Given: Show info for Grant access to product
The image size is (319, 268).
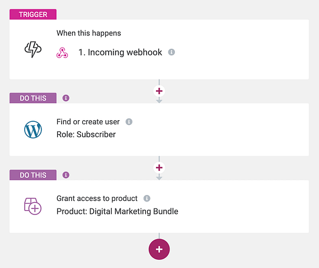Looking at the screenshot, I should (x=147, y=198).
